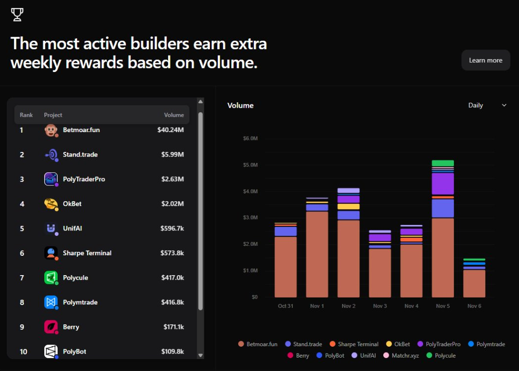Toggle Stand.trade series in chart legend

click(x=303, y=344)
